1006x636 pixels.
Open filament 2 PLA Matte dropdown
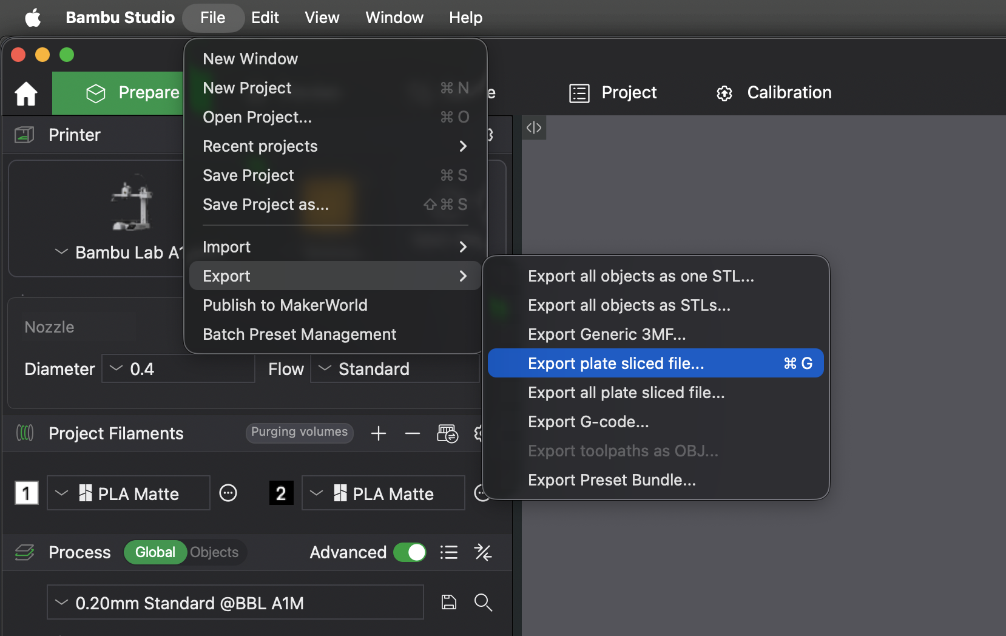click(383, 493)
